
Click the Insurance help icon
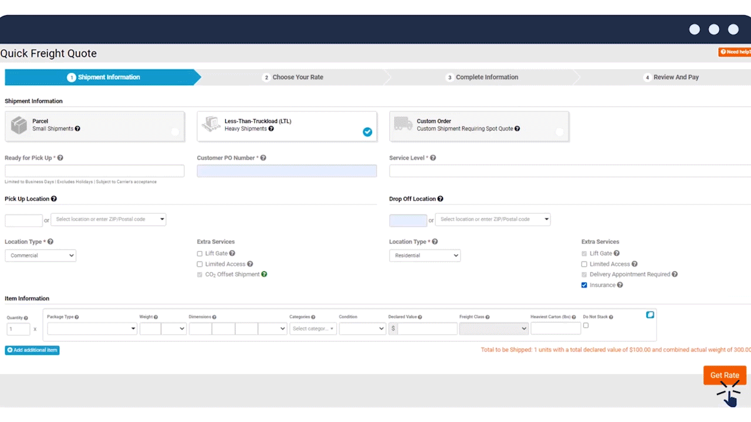[x=620, y=285]
